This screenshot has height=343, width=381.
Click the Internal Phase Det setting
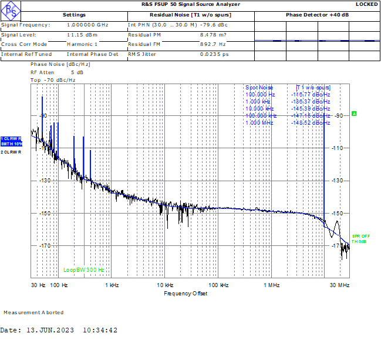point(92,54)
